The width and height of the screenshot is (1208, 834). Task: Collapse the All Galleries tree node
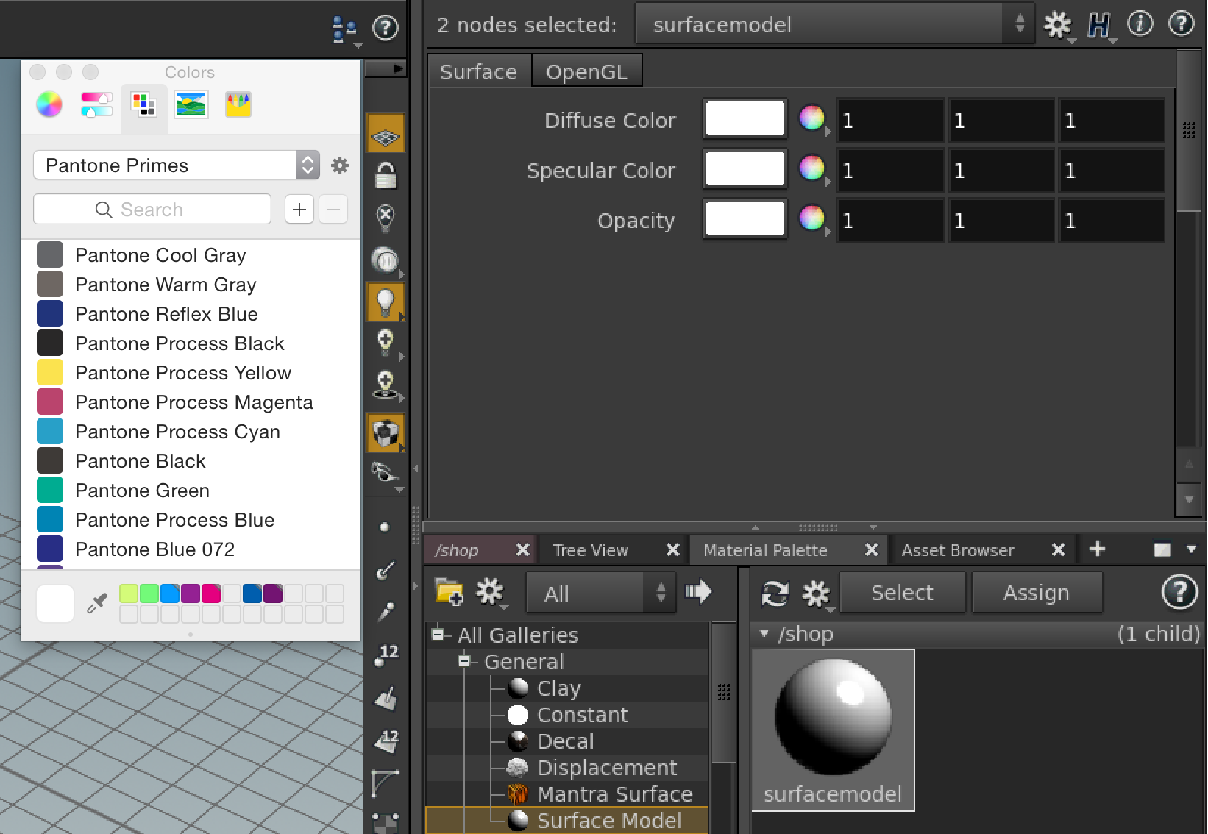tap(438, 634)
